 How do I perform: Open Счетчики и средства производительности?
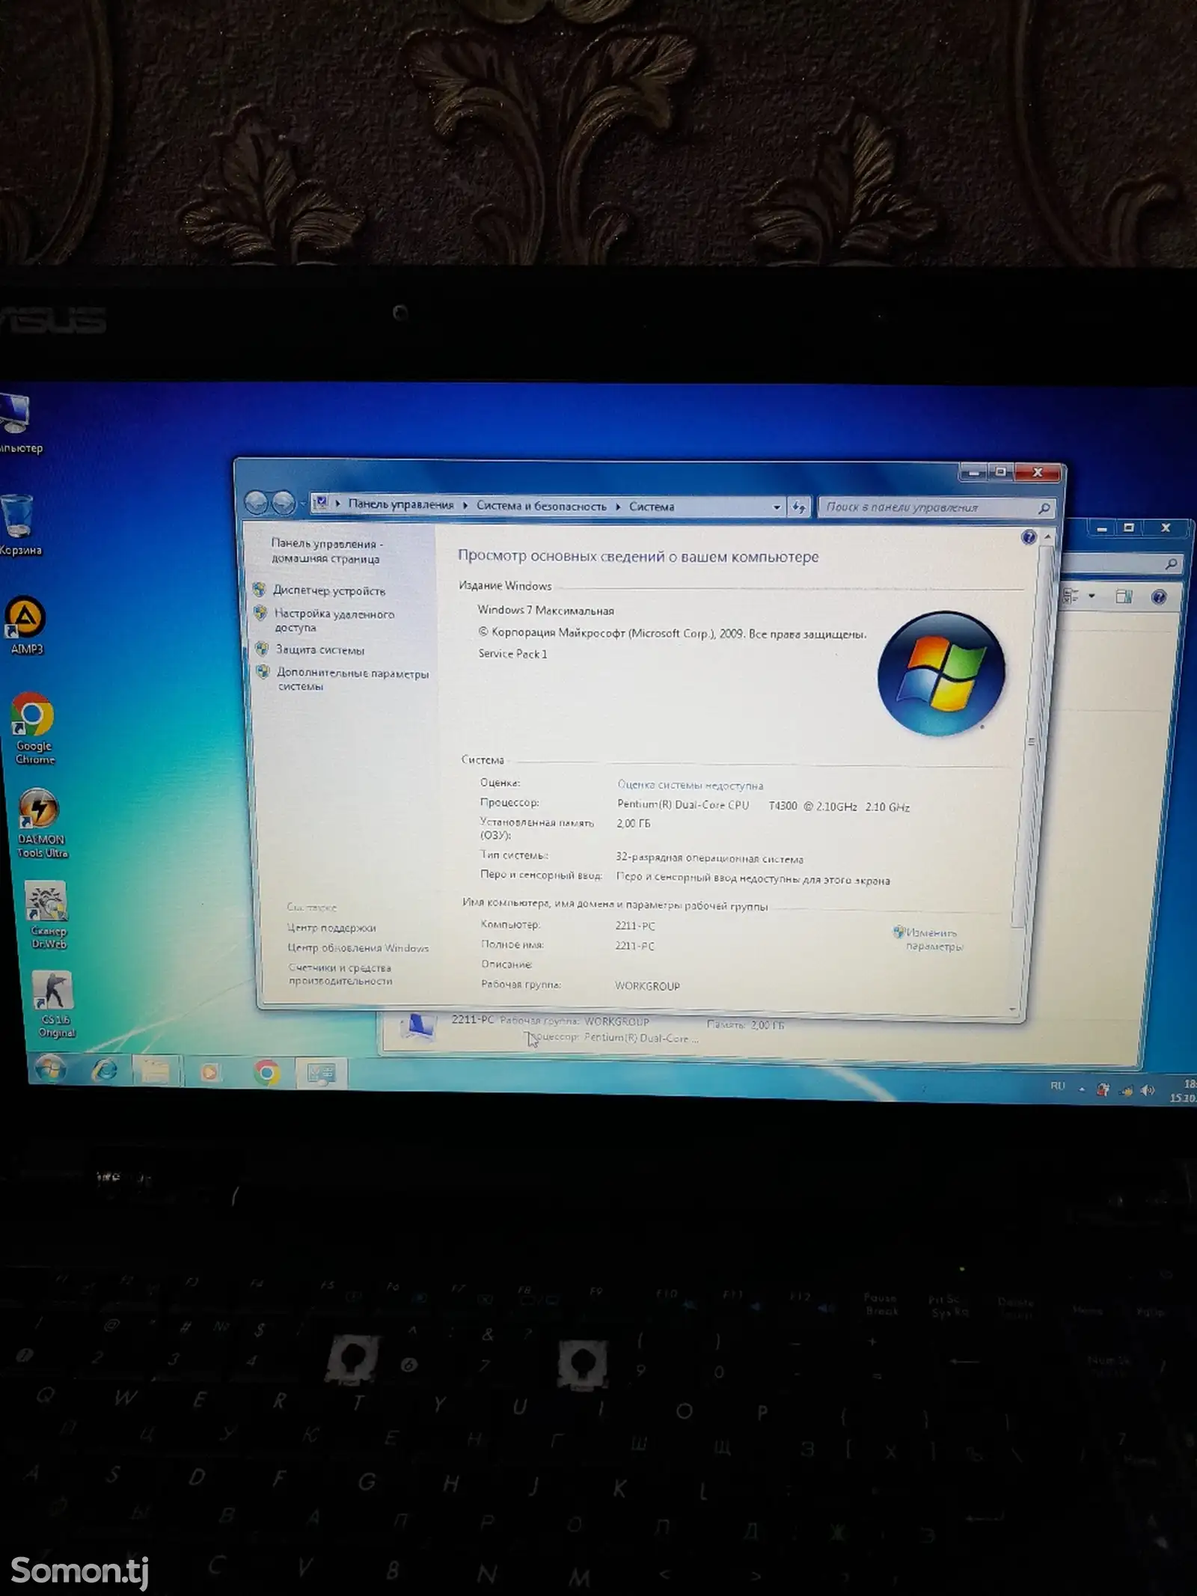coord(340,974)
